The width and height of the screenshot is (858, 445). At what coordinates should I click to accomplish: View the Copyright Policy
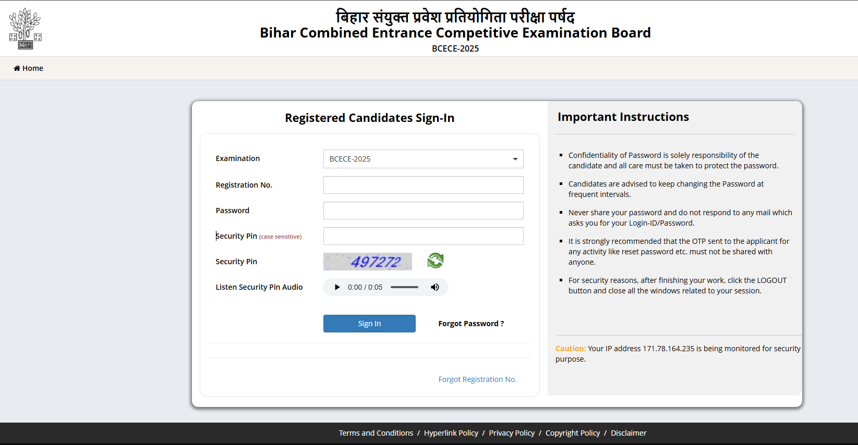pyautogui.click(x=573, y=433)
